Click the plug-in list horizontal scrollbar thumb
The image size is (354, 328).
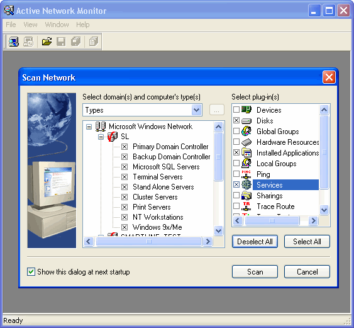pyautogui.click(x=272, y=220)
